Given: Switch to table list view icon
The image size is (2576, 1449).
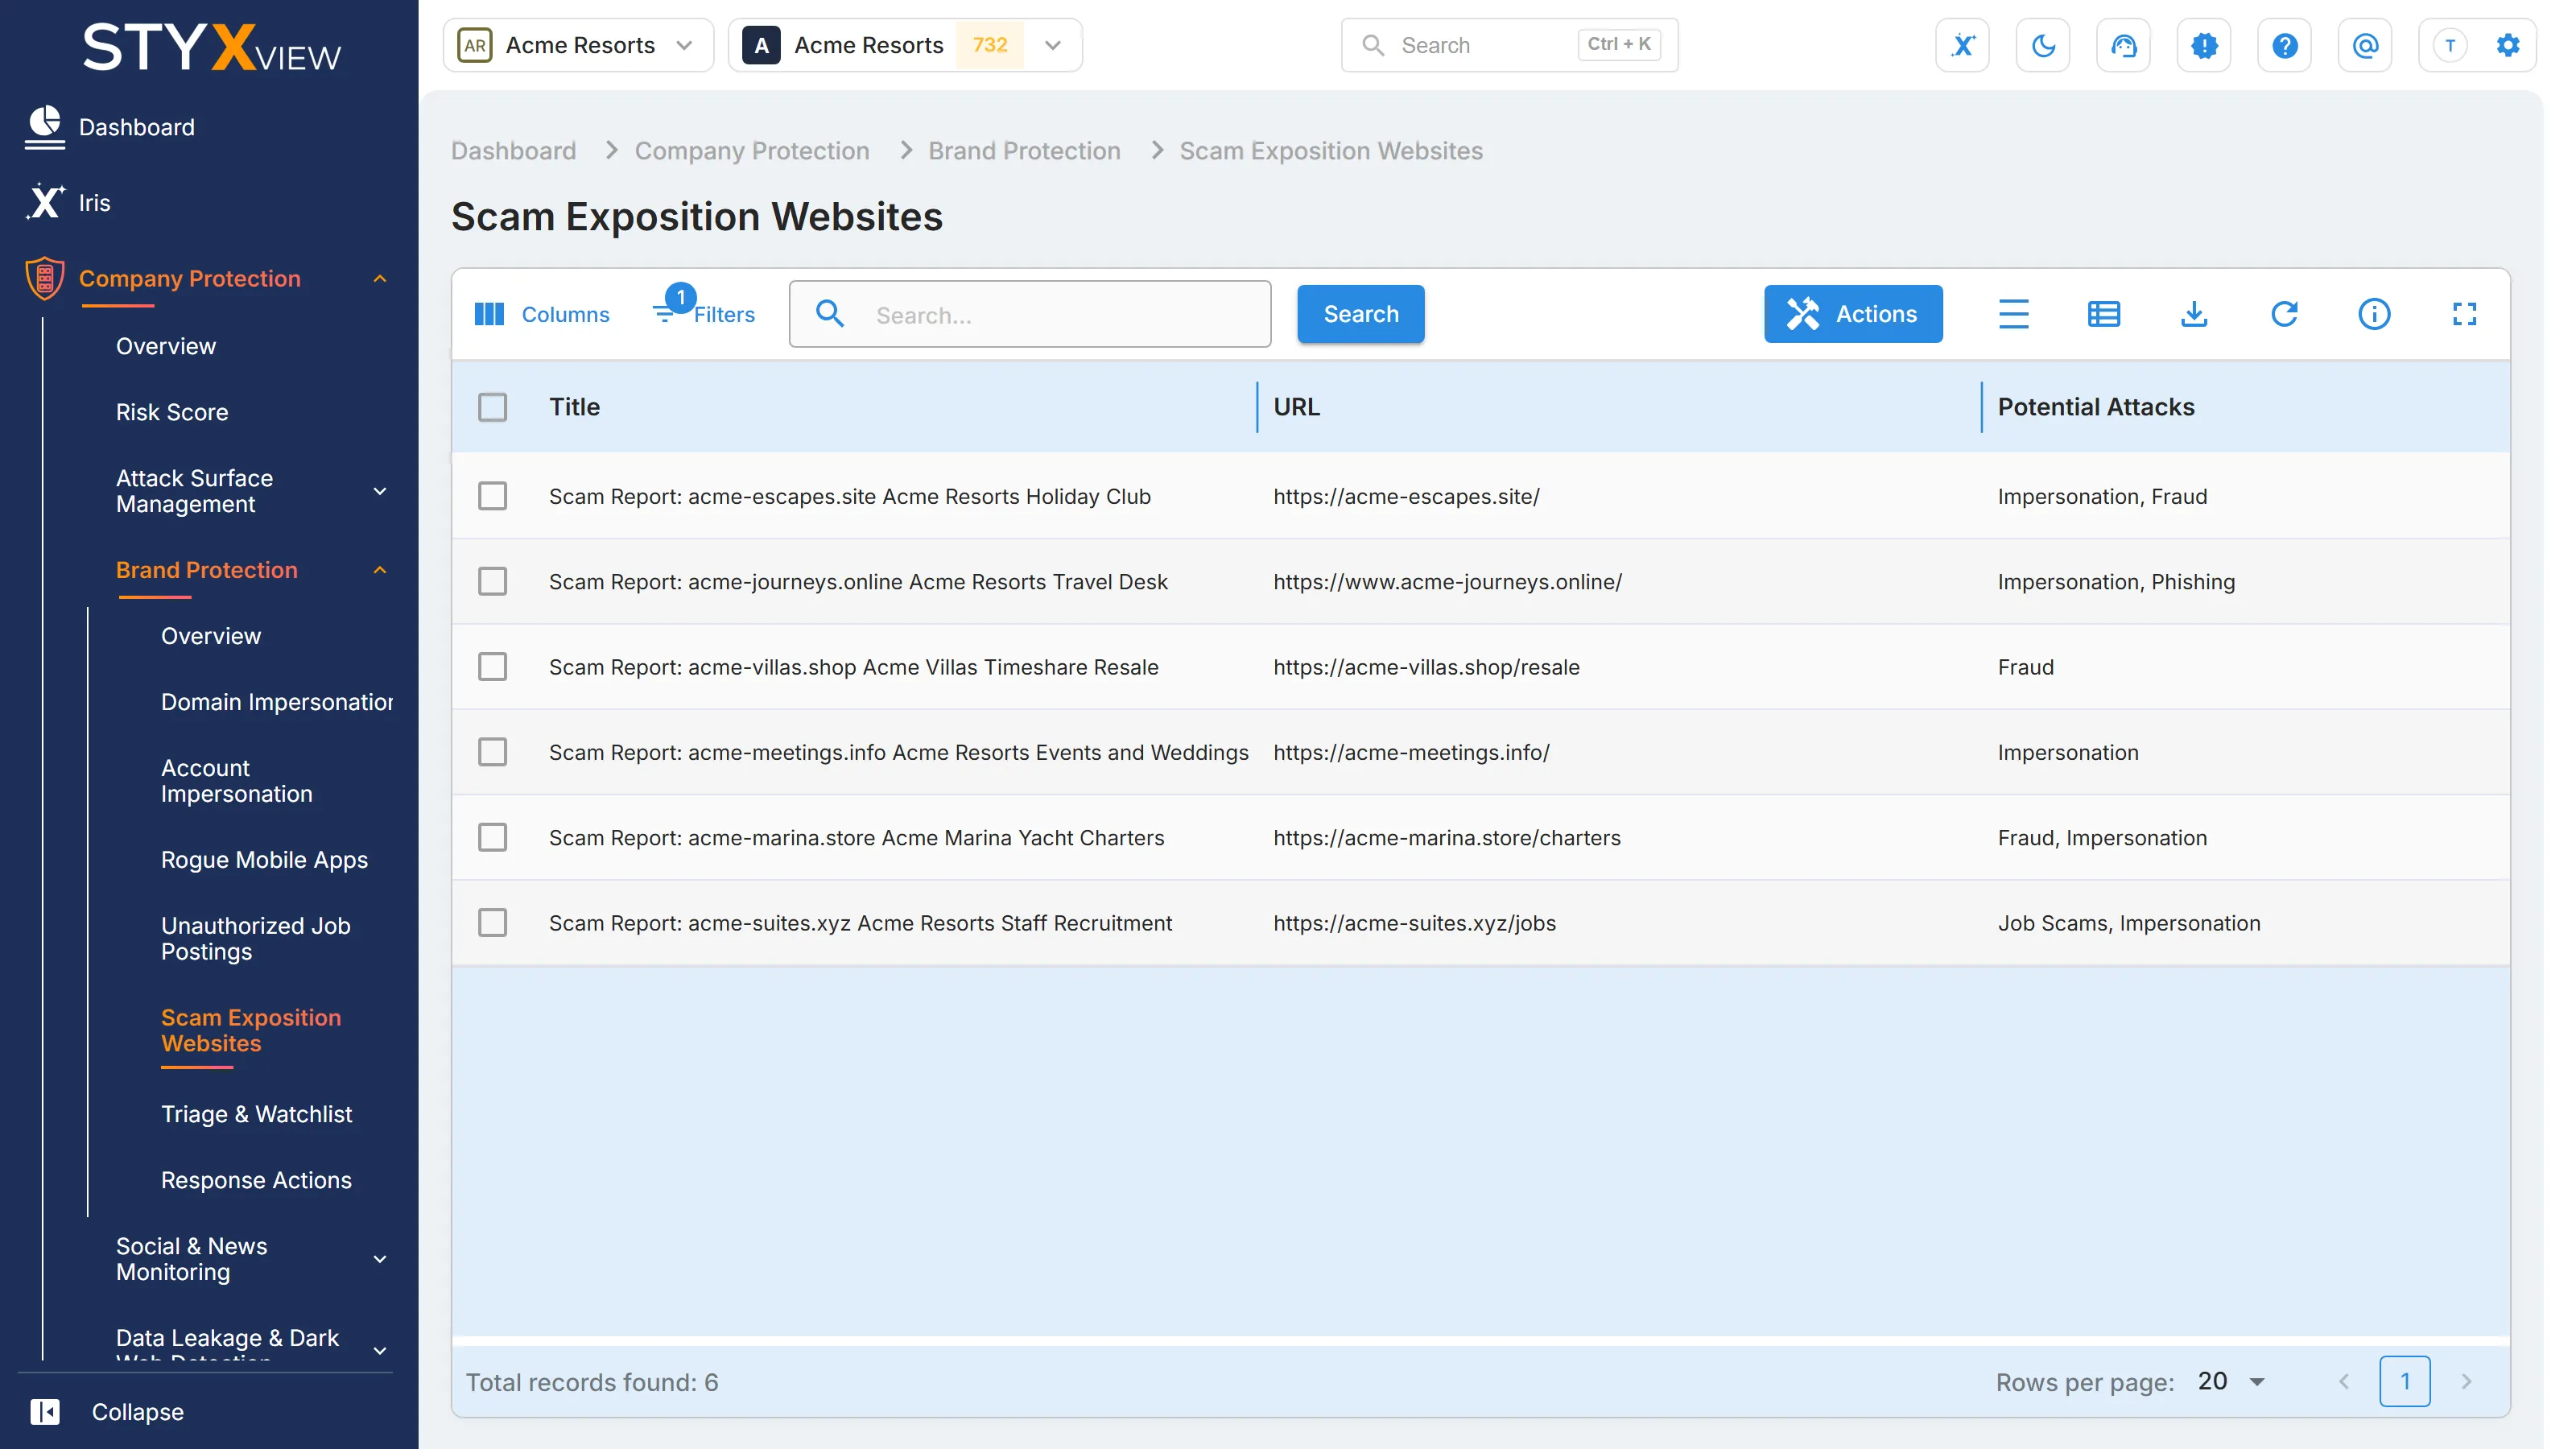Looking at the screenshot, I should tap(2103, 314).
